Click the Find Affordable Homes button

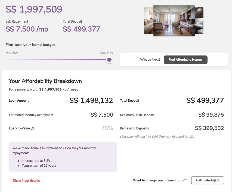click(185, 60)
